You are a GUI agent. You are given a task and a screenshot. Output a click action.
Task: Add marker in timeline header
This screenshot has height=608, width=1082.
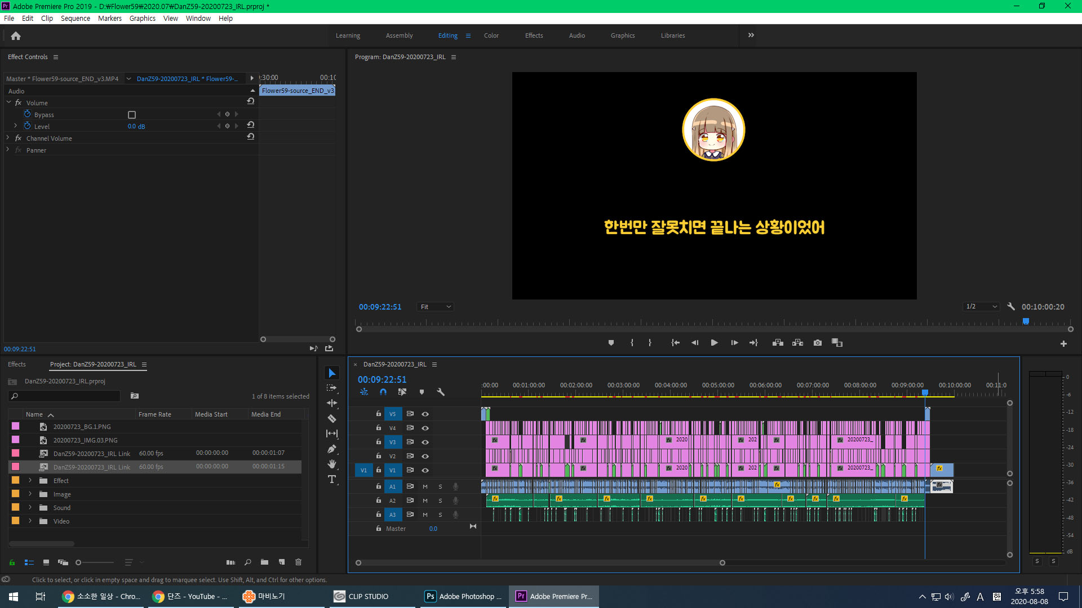click(x=422, y=392)
